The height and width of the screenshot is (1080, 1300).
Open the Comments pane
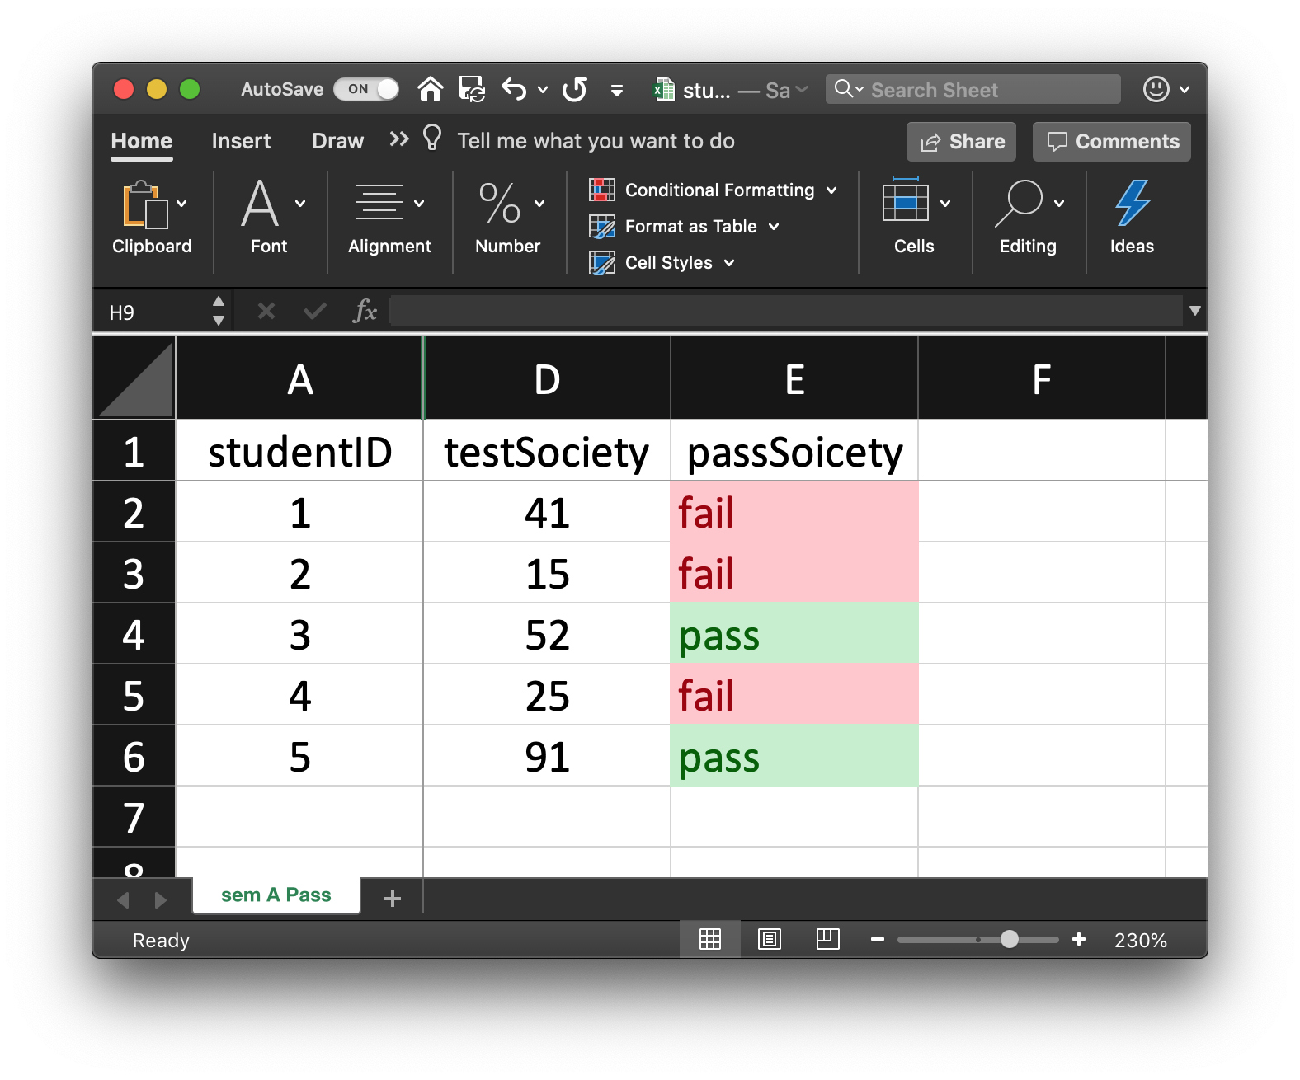[1112, 142]
